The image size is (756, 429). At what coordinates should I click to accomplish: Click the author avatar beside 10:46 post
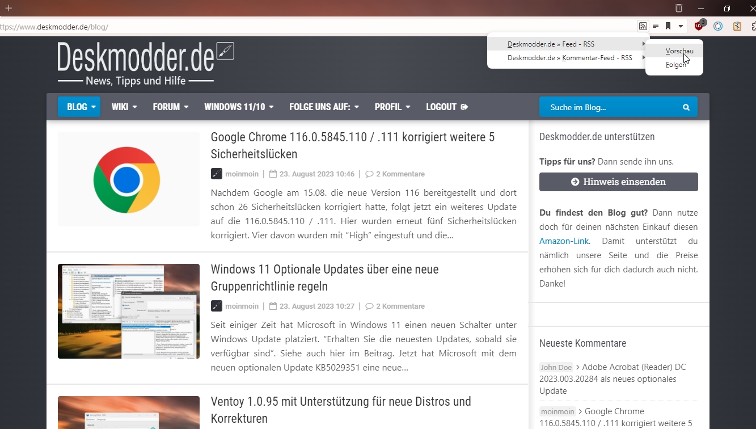pos(216,174)
